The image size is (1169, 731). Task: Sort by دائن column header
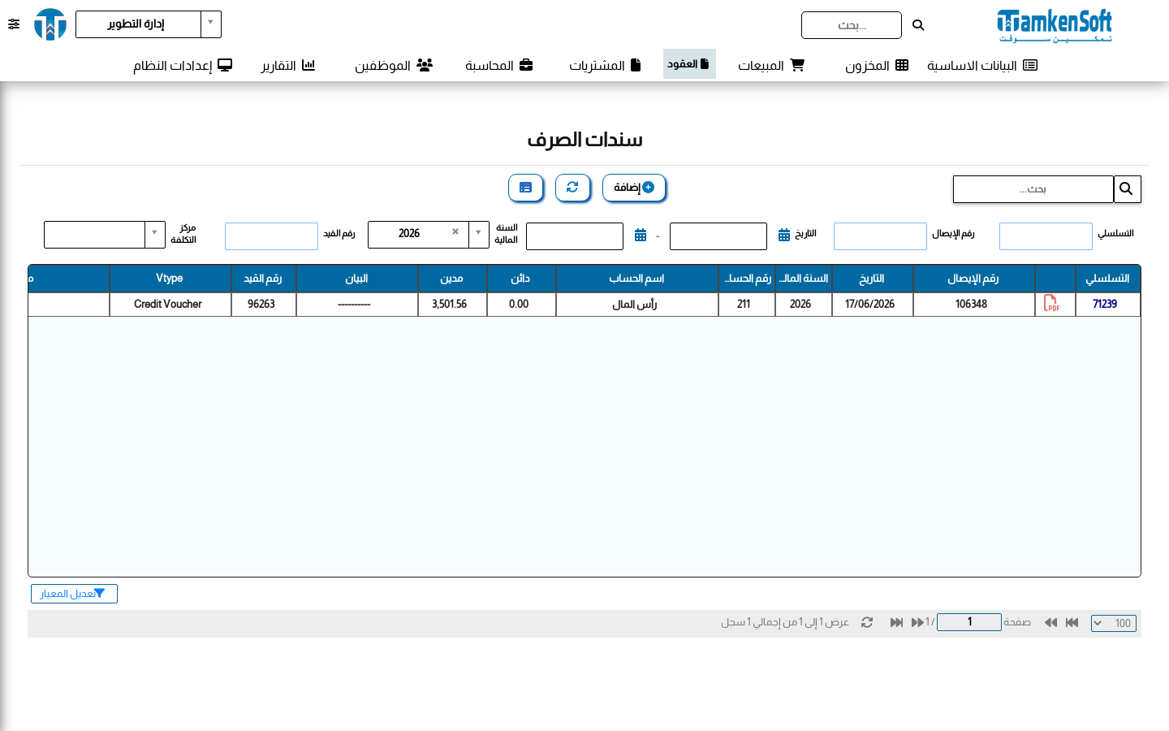tap(520, 279)
